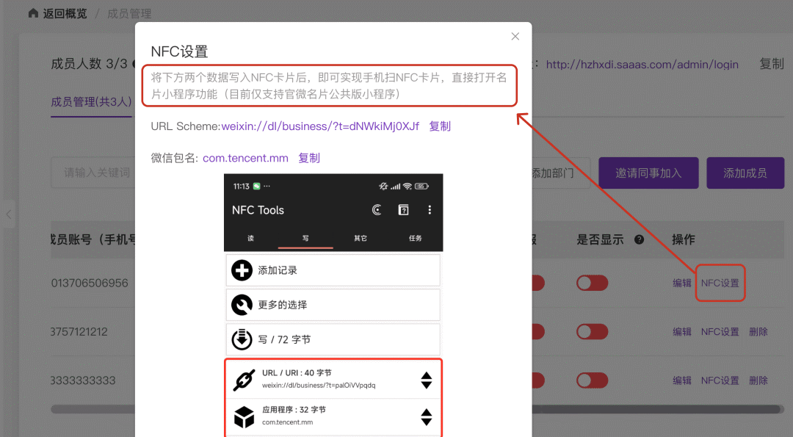This screenshot has width=793, height=437.
Task: Open the three-dot menu in NFC Tools
Action: coord(430,210)
